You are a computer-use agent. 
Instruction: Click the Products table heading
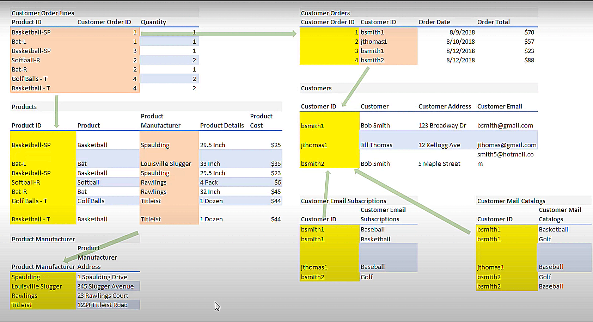24,107
